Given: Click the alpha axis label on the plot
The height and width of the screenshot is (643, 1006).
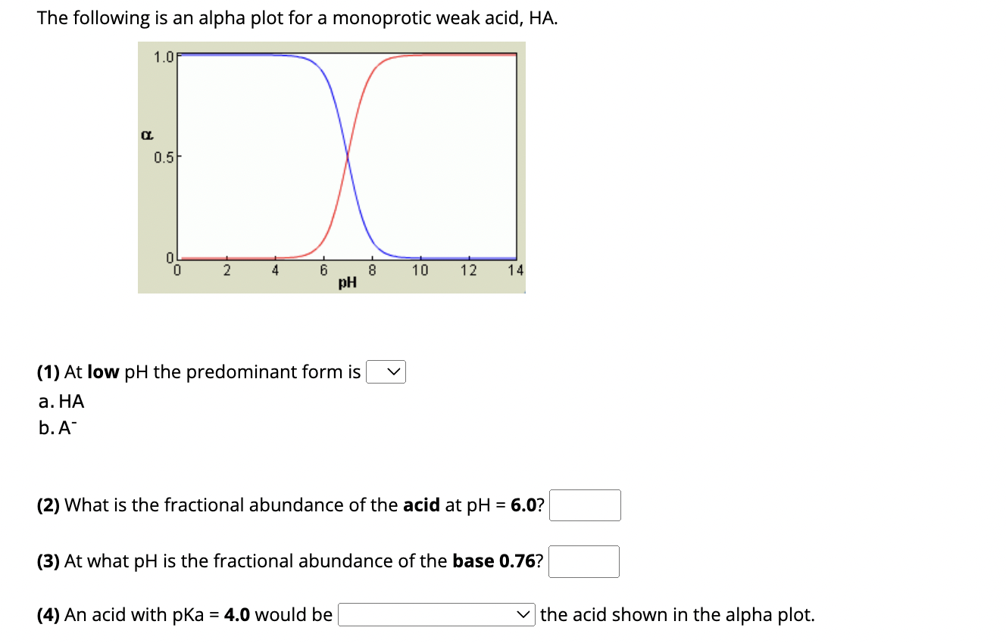Looking at the screenshot, I should click(147, 135).
